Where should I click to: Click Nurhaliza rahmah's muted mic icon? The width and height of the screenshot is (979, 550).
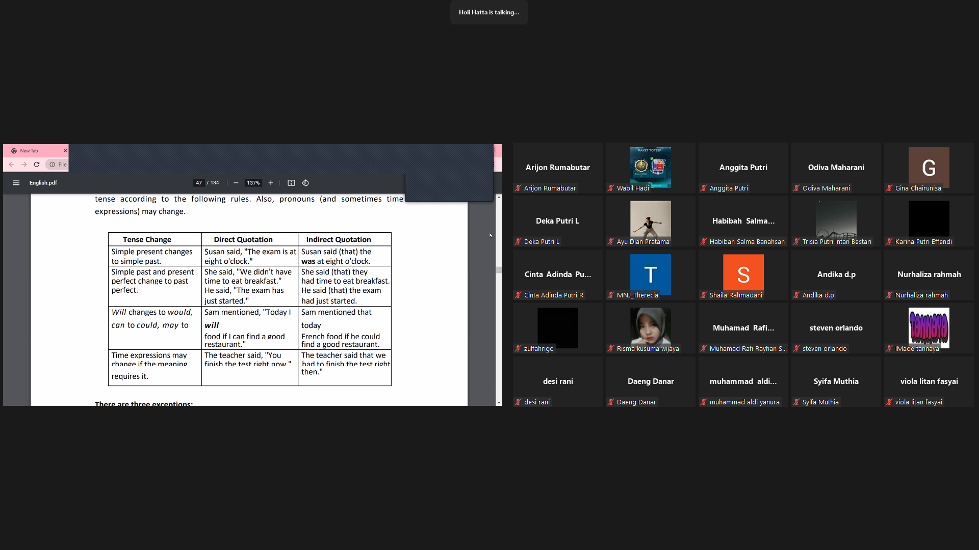(889, 295)
